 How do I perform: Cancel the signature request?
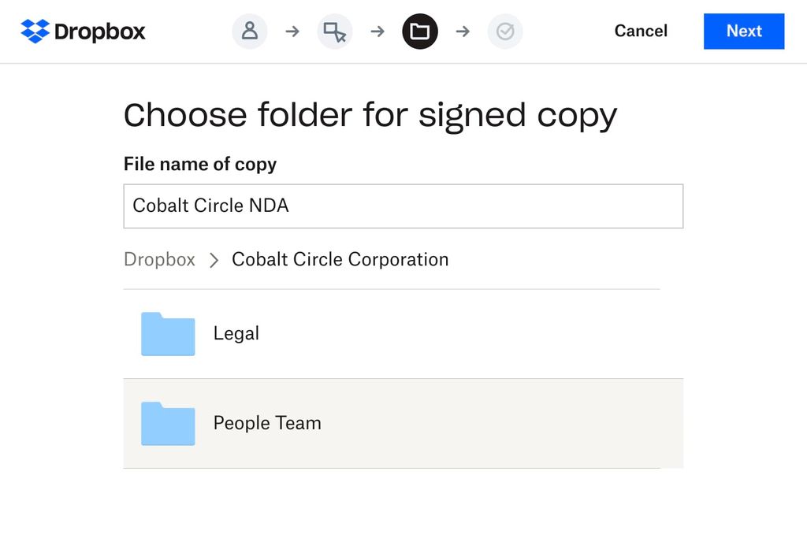point(641,32)
